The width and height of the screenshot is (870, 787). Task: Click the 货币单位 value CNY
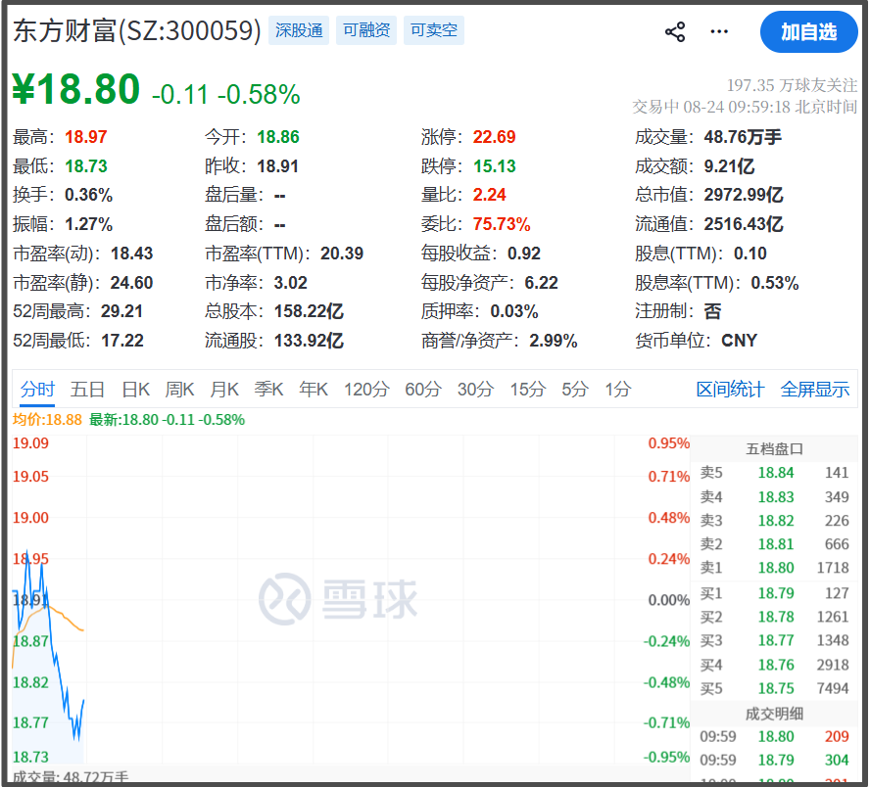pyautogui.click(x=739, y=341)
